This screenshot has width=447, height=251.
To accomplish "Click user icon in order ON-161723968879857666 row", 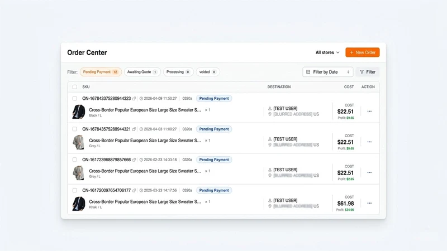I will point(270,170).
